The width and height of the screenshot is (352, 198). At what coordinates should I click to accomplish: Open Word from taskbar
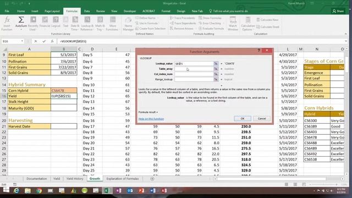153,191
